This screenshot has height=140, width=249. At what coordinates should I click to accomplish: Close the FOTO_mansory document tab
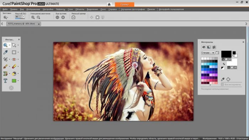[x=39, y=24]
